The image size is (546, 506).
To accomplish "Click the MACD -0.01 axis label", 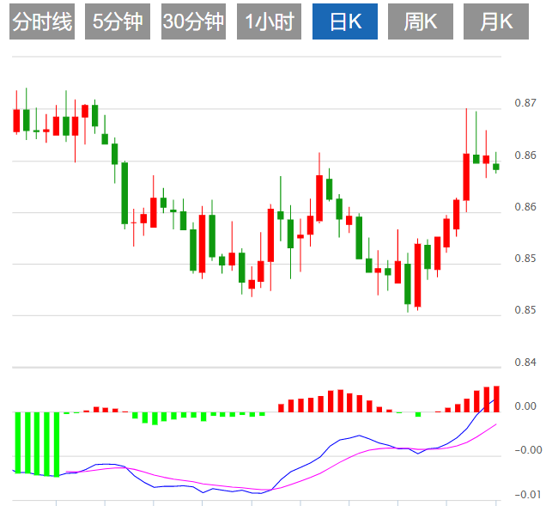I will pos(528,494).
